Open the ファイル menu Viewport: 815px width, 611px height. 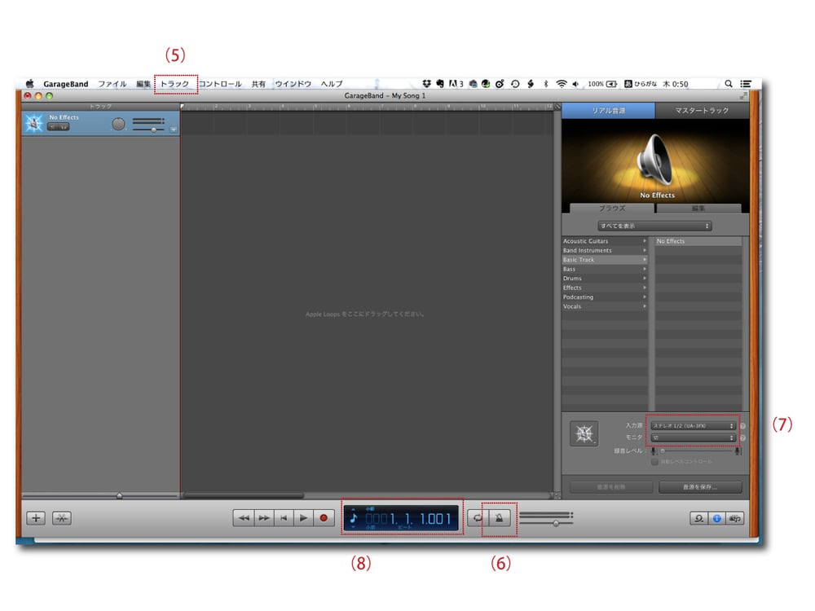click(x=112, y=84)
